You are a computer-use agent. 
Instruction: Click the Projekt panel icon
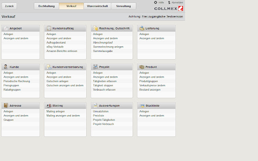(x=96, y=67)
